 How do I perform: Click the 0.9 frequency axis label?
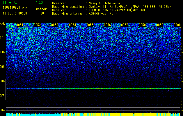2,67
